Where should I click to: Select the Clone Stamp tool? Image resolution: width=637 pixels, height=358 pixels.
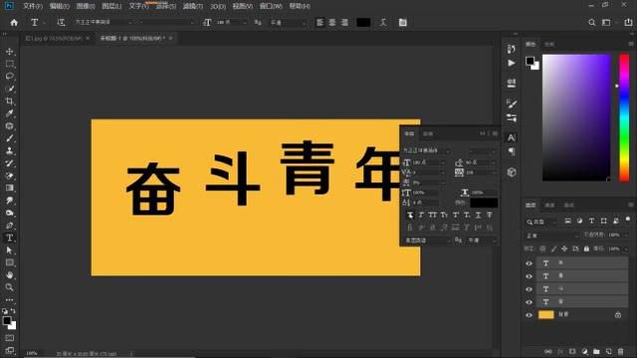click(x=10, y=150)
